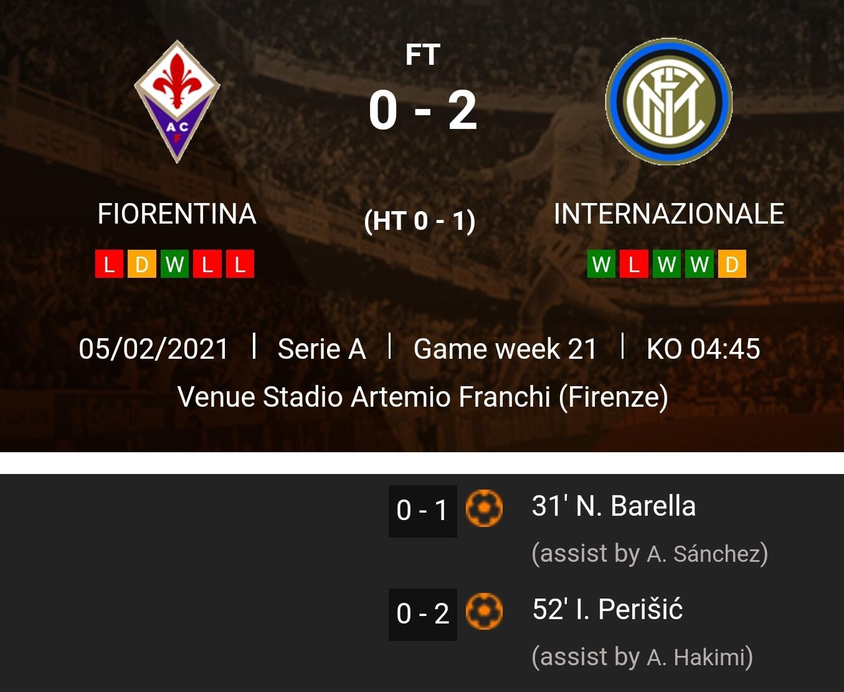Click scorer name I. Perišić

coord(607,610)
